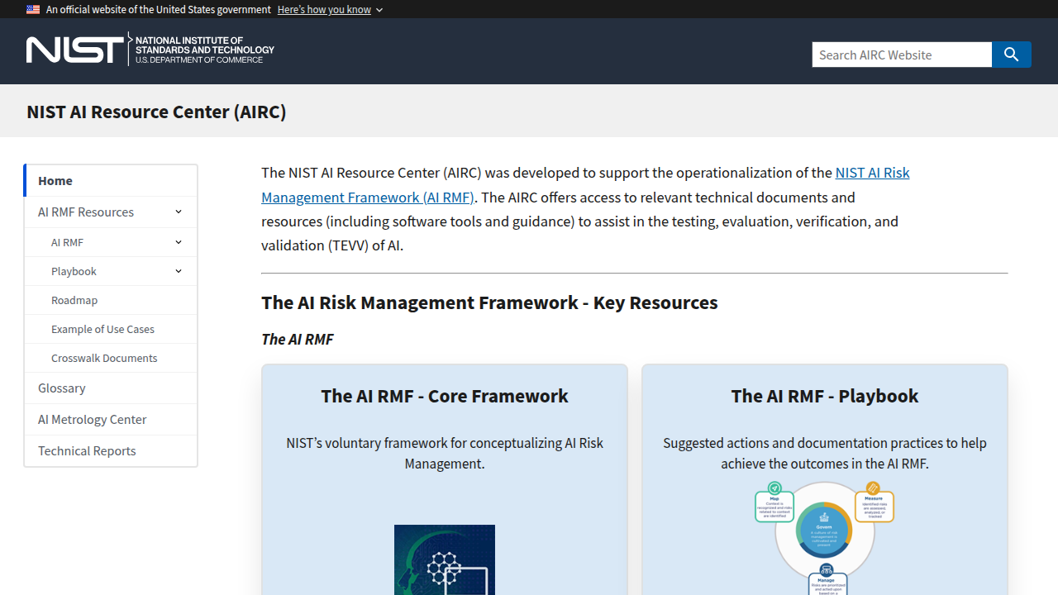Screen dimensions: 1058x595
Task: Click NIST AI Resource Center (AIRC) title
Action: pos(156,112)
